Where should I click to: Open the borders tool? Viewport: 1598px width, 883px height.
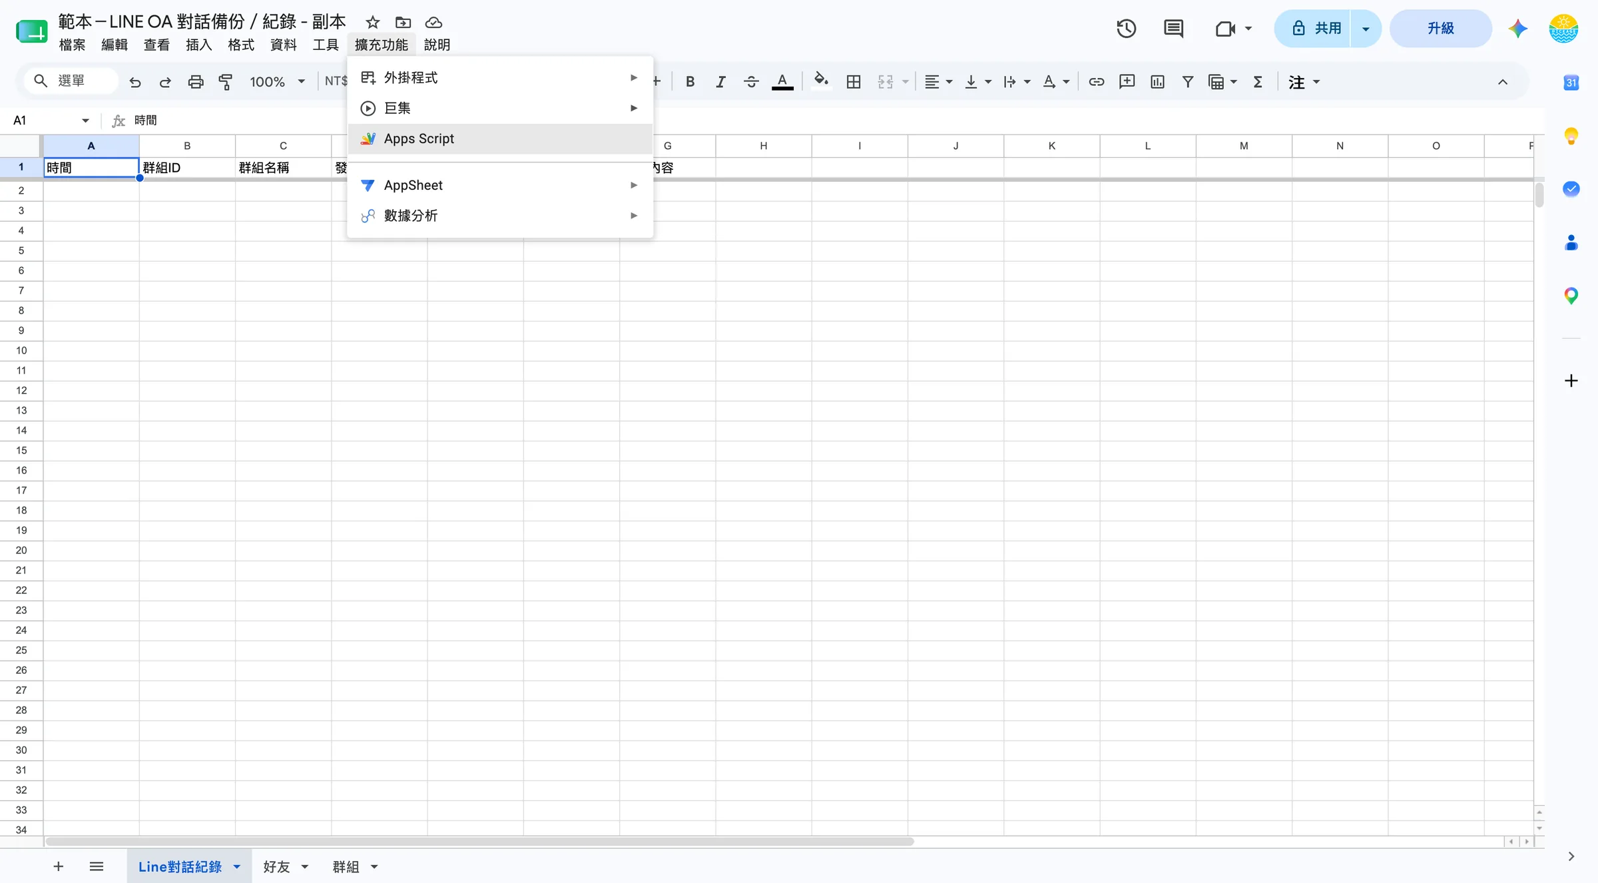tap(854, 82)
